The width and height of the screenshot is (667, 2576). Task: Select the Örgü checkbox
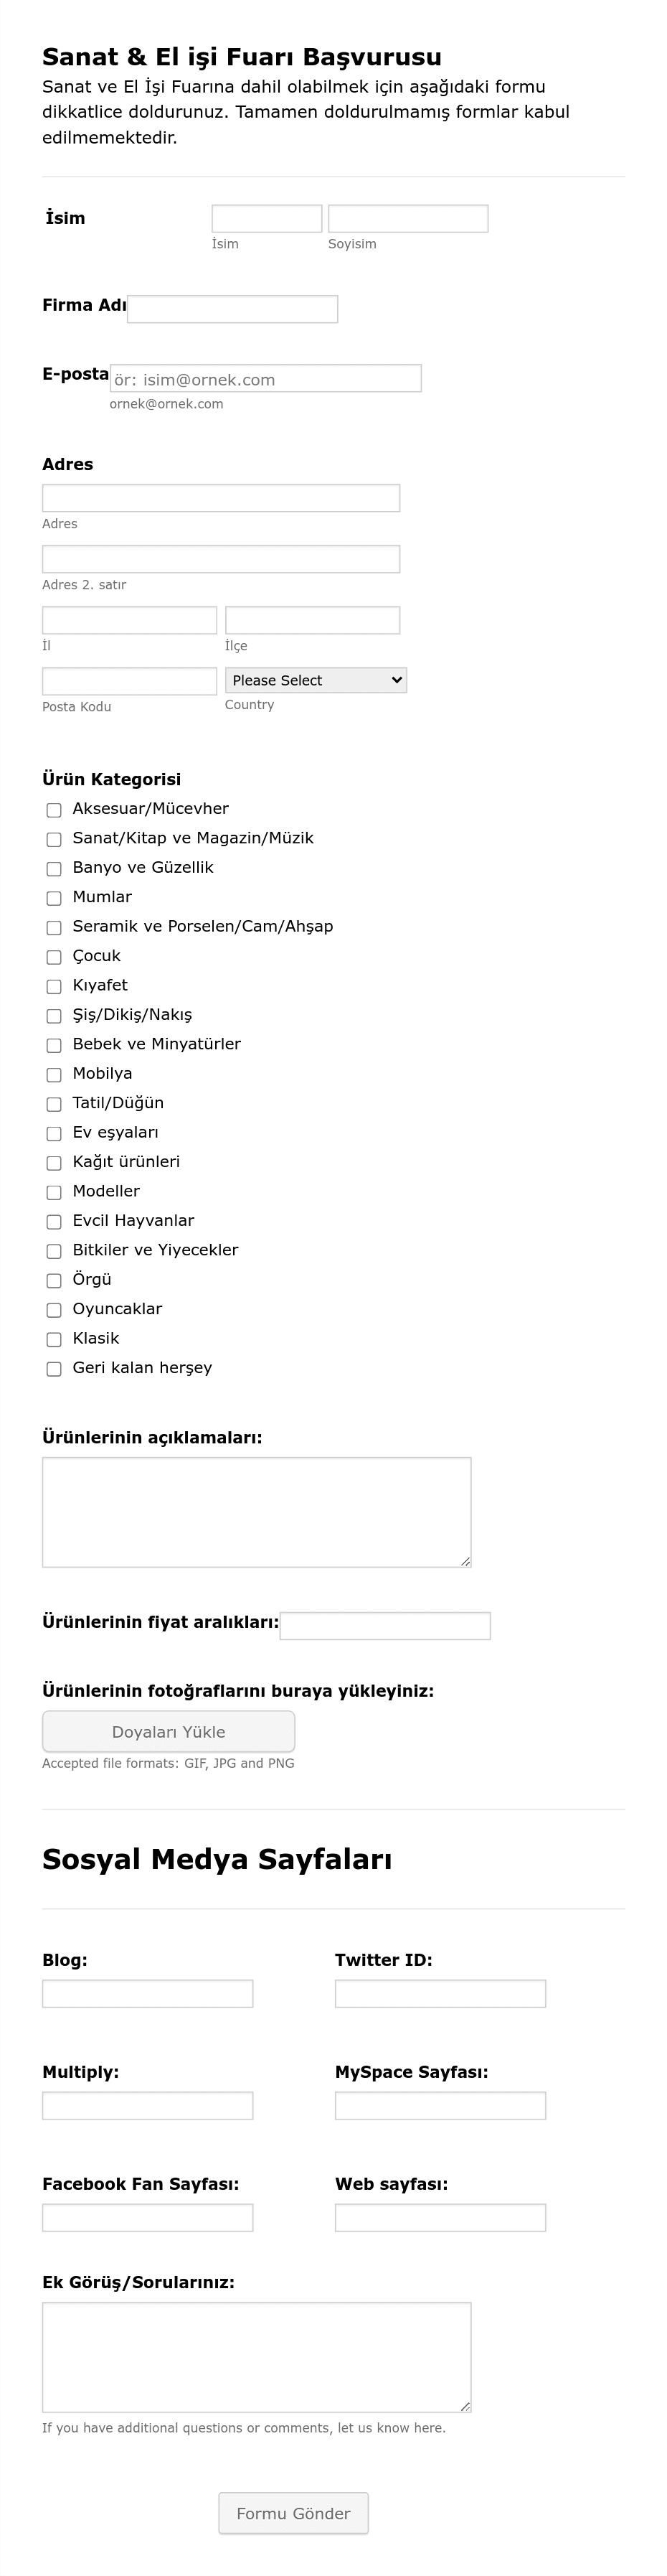coord(54,1281)
